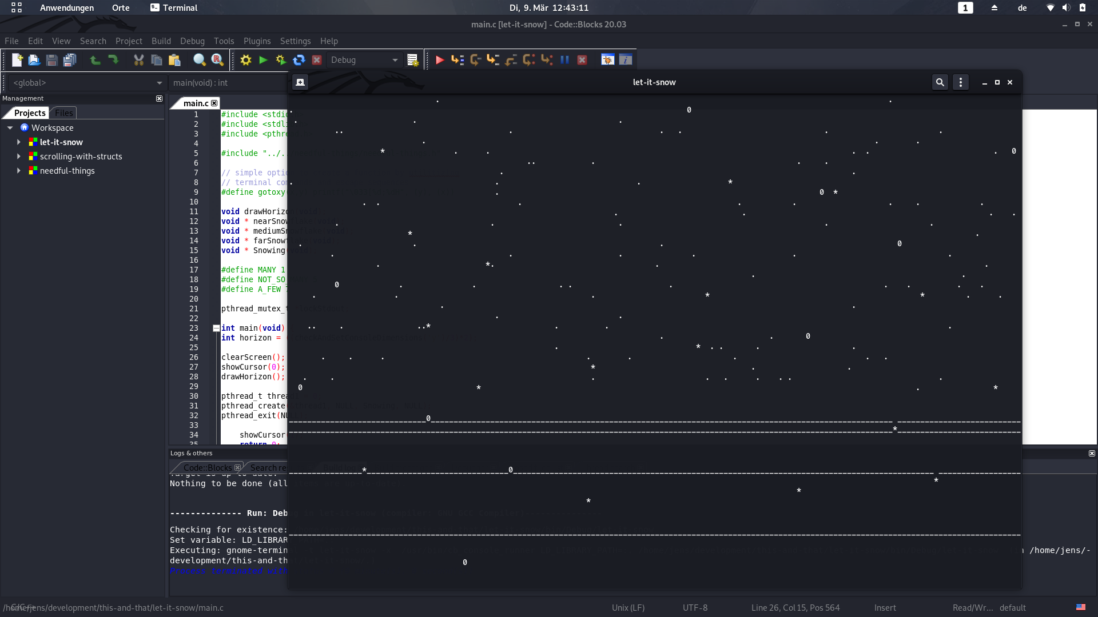Image resolution: width=1098 pixels, height=617 pixels.
Task: Select the Projects tab
Action: [30, 113]
